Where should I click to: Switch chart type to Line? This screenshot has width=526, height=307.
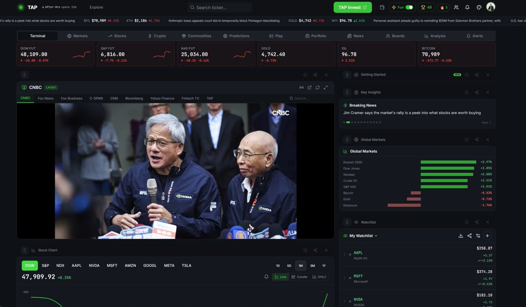280,277
